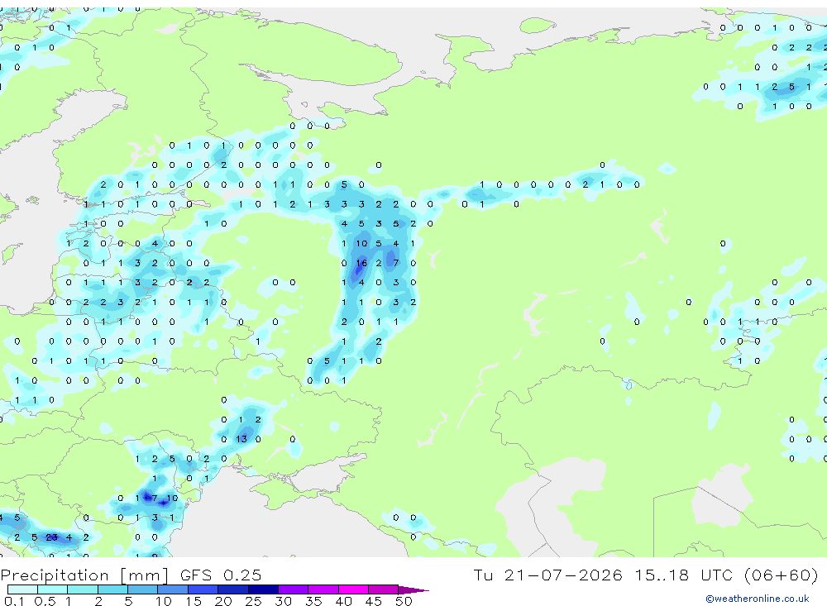Image resolution: width=827 pixels, height=606 pixels.
Task: Select the 0.1–0.5 mm palest legend swatch
Action: coord(22,589)
